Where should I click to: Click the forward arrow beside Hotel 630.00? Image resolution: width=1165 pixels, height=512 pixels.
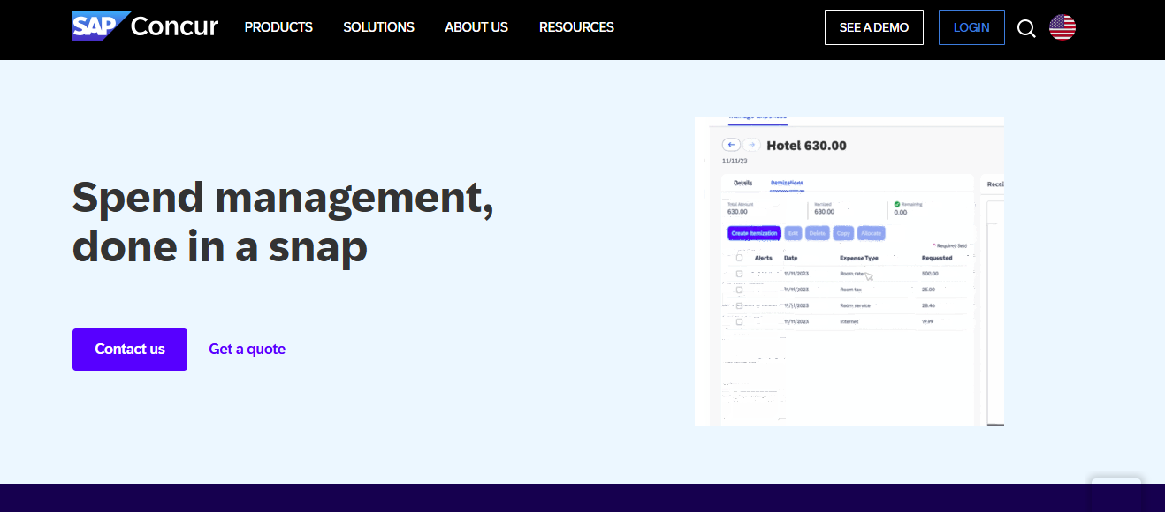(x=752, y=144)
